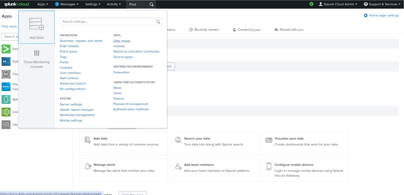
Task: Open the Recently viewed tab
Action: tap(204, 30)
